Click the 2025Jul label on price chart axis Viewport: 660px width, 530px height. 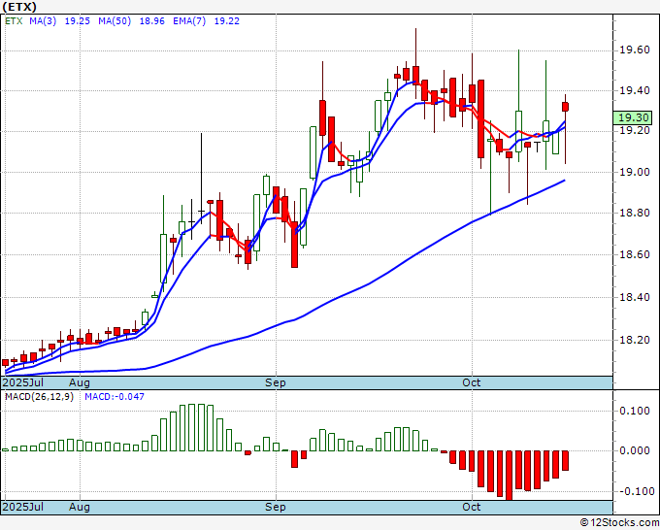click(x=22, y=382)
